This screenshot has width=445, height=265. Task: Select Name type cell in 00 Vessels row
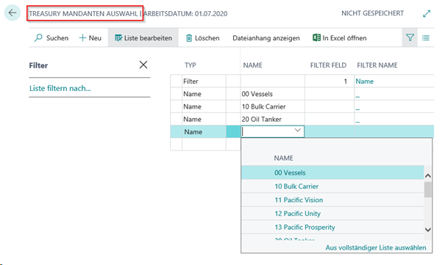204,94
